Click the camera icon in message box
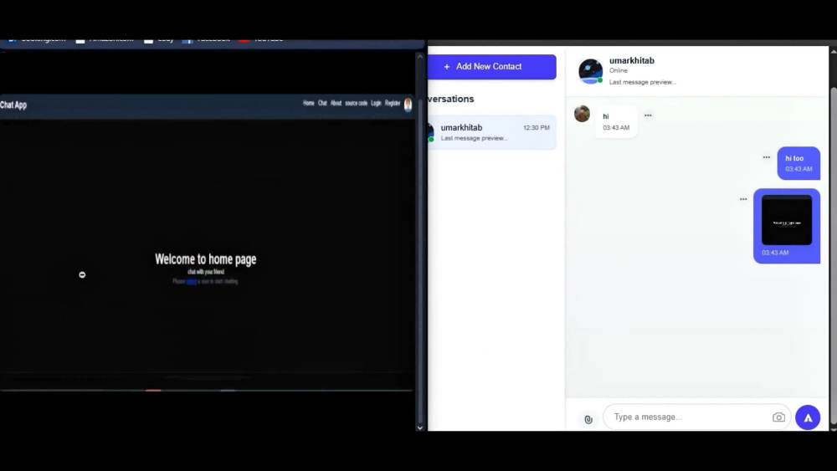 778,417
